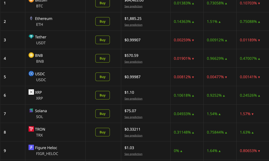
Task: Click the USDT ticker symbol
Action: (x=41, y=43)
